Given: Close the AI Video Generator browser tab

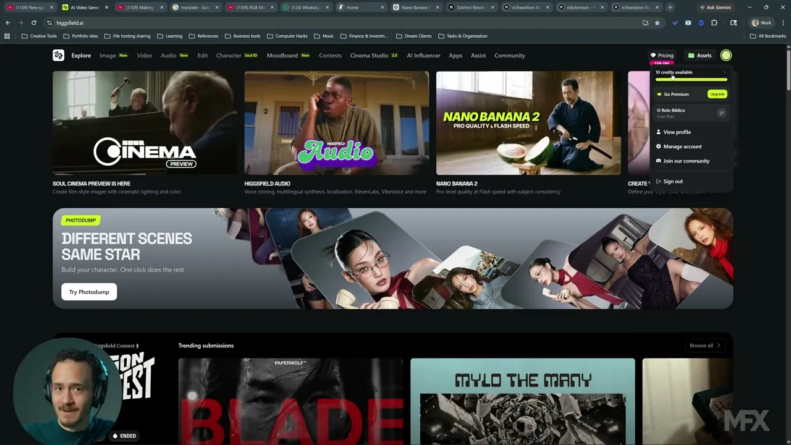Looking at the screenshot, I should (x=107, y=7).
